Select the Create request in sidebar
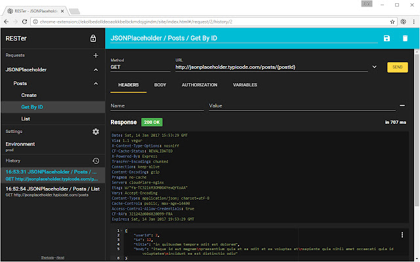Viewport: 420px width, 262px height. (x=29, y=95)
